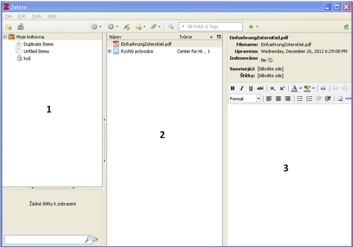The width and height of the screenshot is (353, 248).
Task: Insert unordered bullet list
Action: [300, 99]
